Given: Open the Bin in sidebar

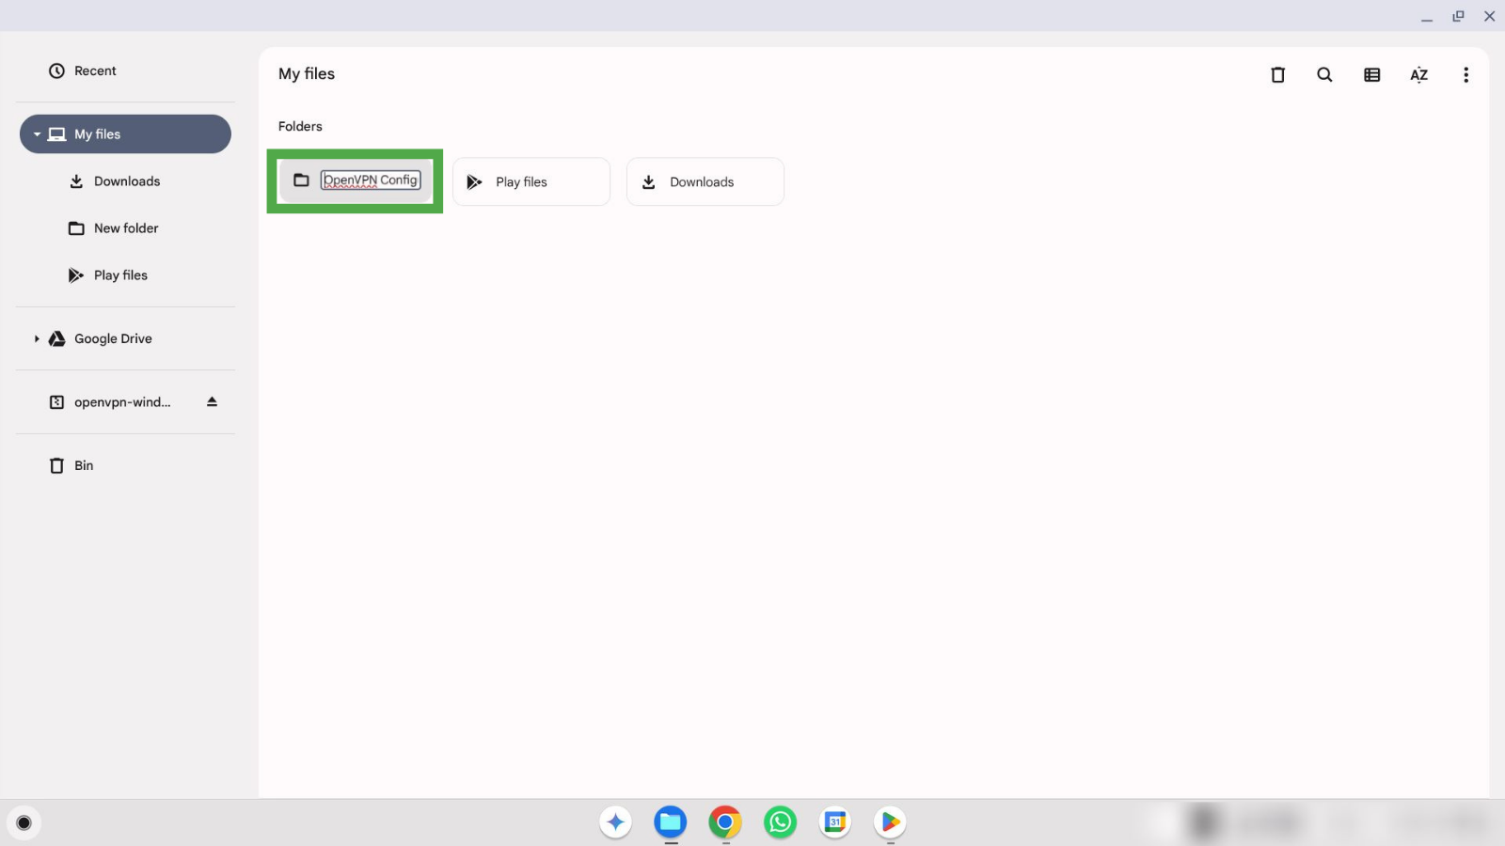Looking at the screenshot, I should 125,465.
